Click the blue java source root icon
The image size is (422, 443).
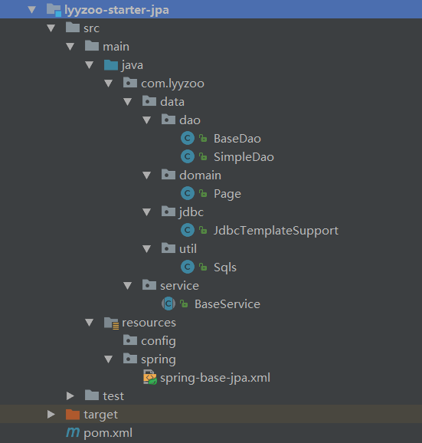111,64
